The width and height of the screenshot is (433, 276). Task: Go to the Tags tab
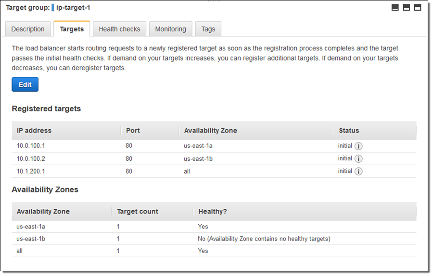click(208, 29)
